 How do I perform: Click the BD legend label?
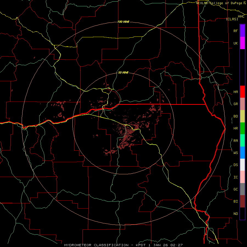pos(235,116)
